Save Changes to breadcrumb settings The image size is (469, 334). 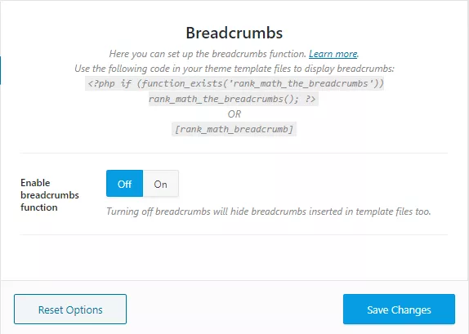399,310
